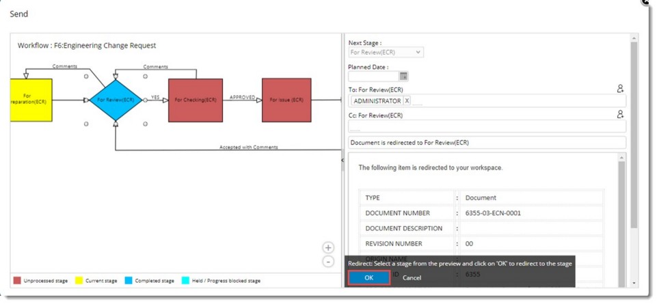657x304 pixels.
Task: Remove ADMINISTRATOR from the To field
Action: [407, 101]
